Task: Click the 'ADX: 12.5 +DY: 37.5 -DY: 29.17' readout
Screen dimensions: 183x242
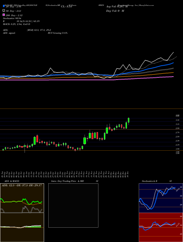Action: point(22,185)
